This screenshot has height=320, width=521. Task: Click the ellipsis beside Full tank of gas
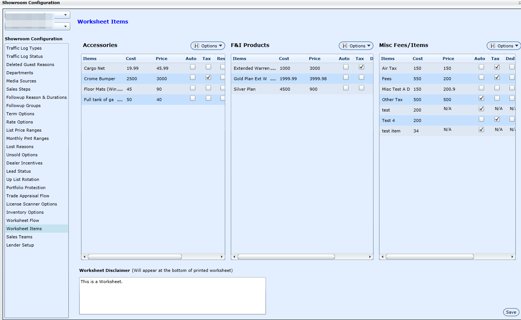tap(120, 100)
